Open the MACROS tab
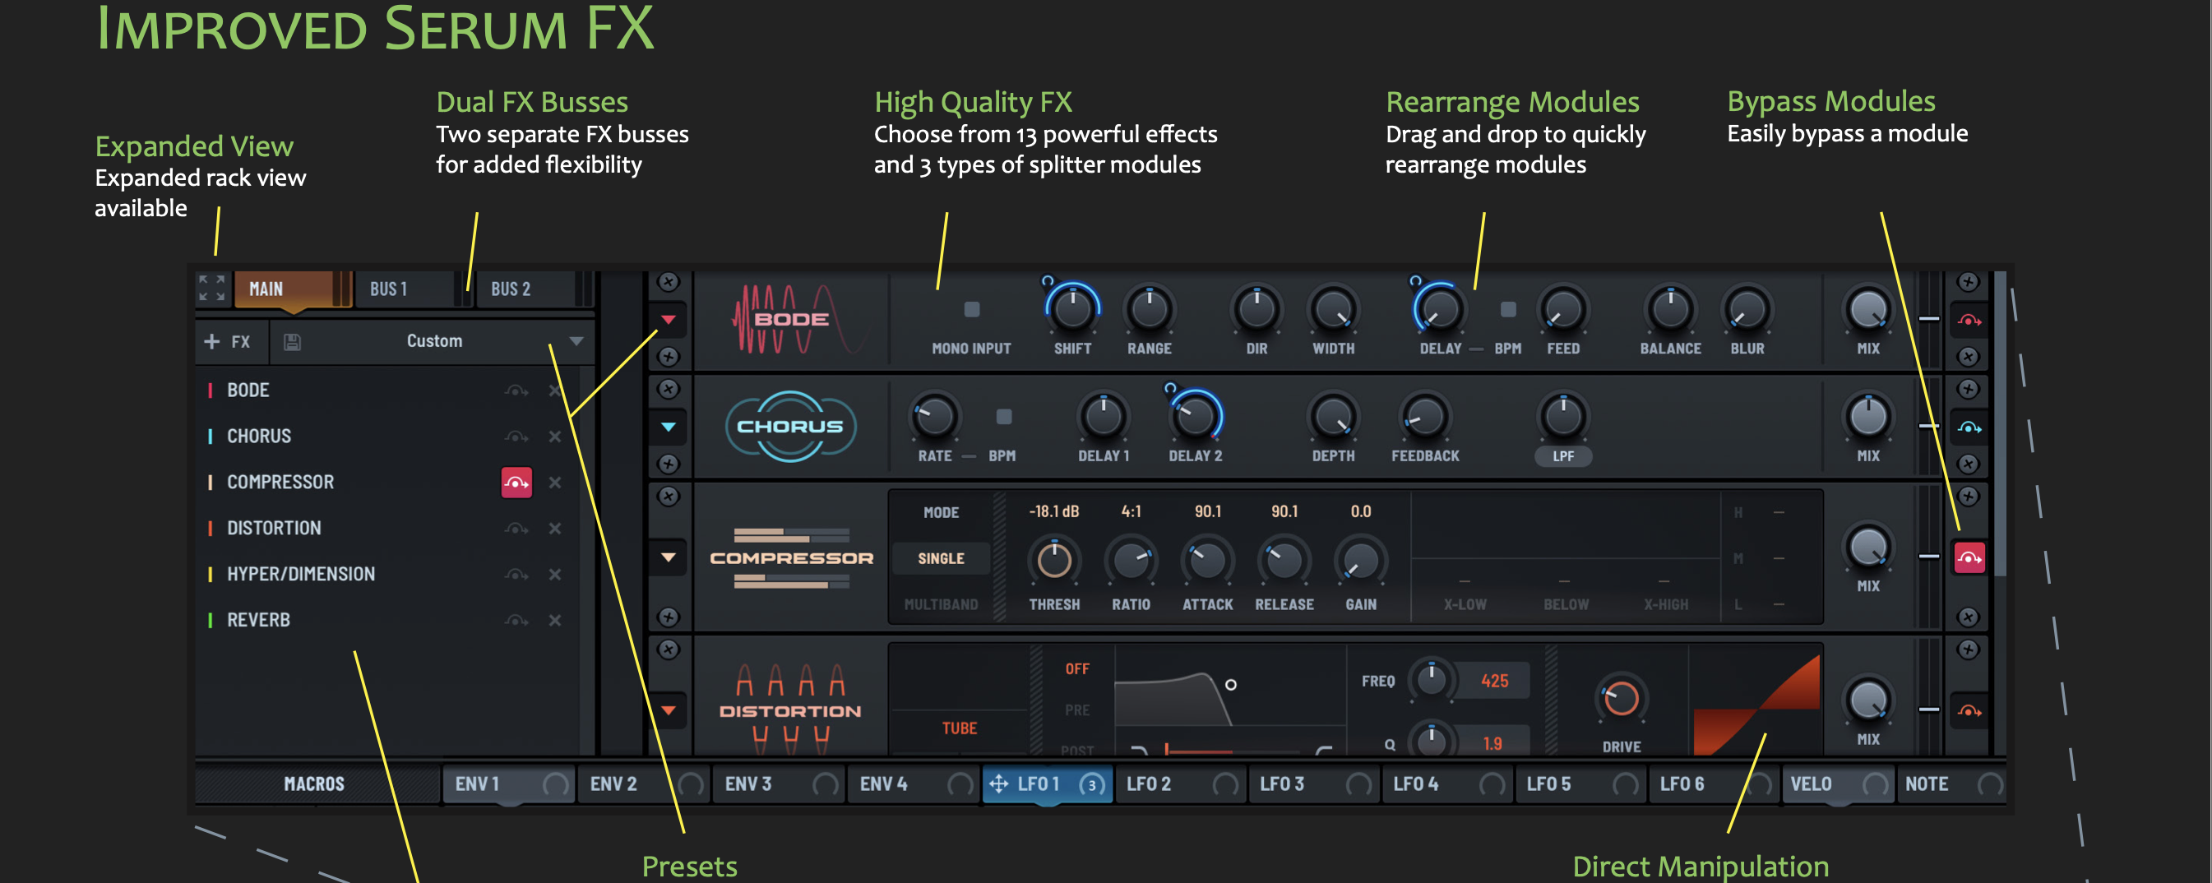Image resolution: width=2212 pixels, height=883 pixels. point(315,784)
